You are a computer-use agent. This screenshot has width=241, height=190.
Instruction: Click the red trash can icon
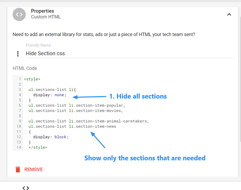(18, 169)
